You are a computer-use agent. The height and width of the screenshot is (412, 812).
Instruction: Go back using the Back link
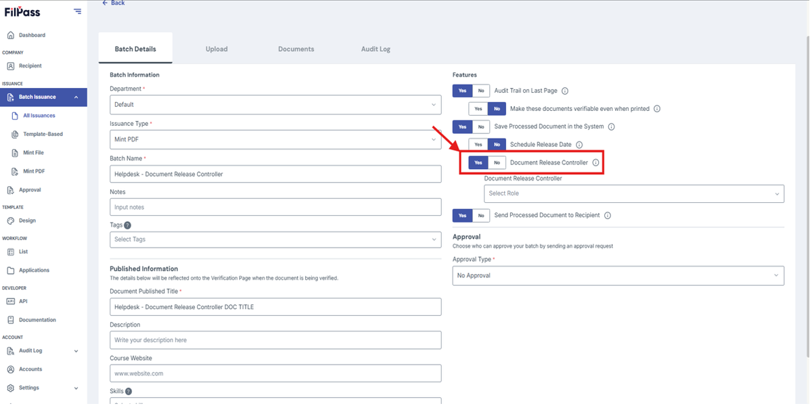[114, 3]
